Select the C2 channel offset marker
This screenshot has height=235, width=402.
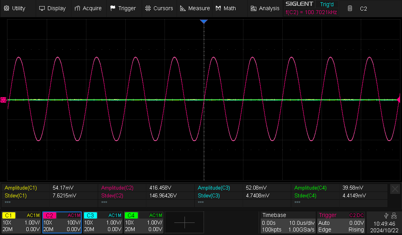coord(3,100)
